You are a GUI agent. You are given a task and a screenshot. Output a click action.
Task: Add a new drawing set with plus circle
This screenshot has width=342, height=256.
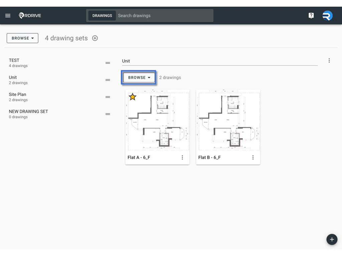(95, 38)
